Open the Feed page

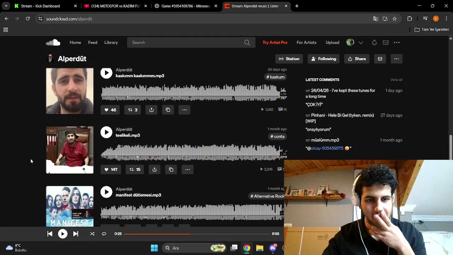(x=93, y=42)
